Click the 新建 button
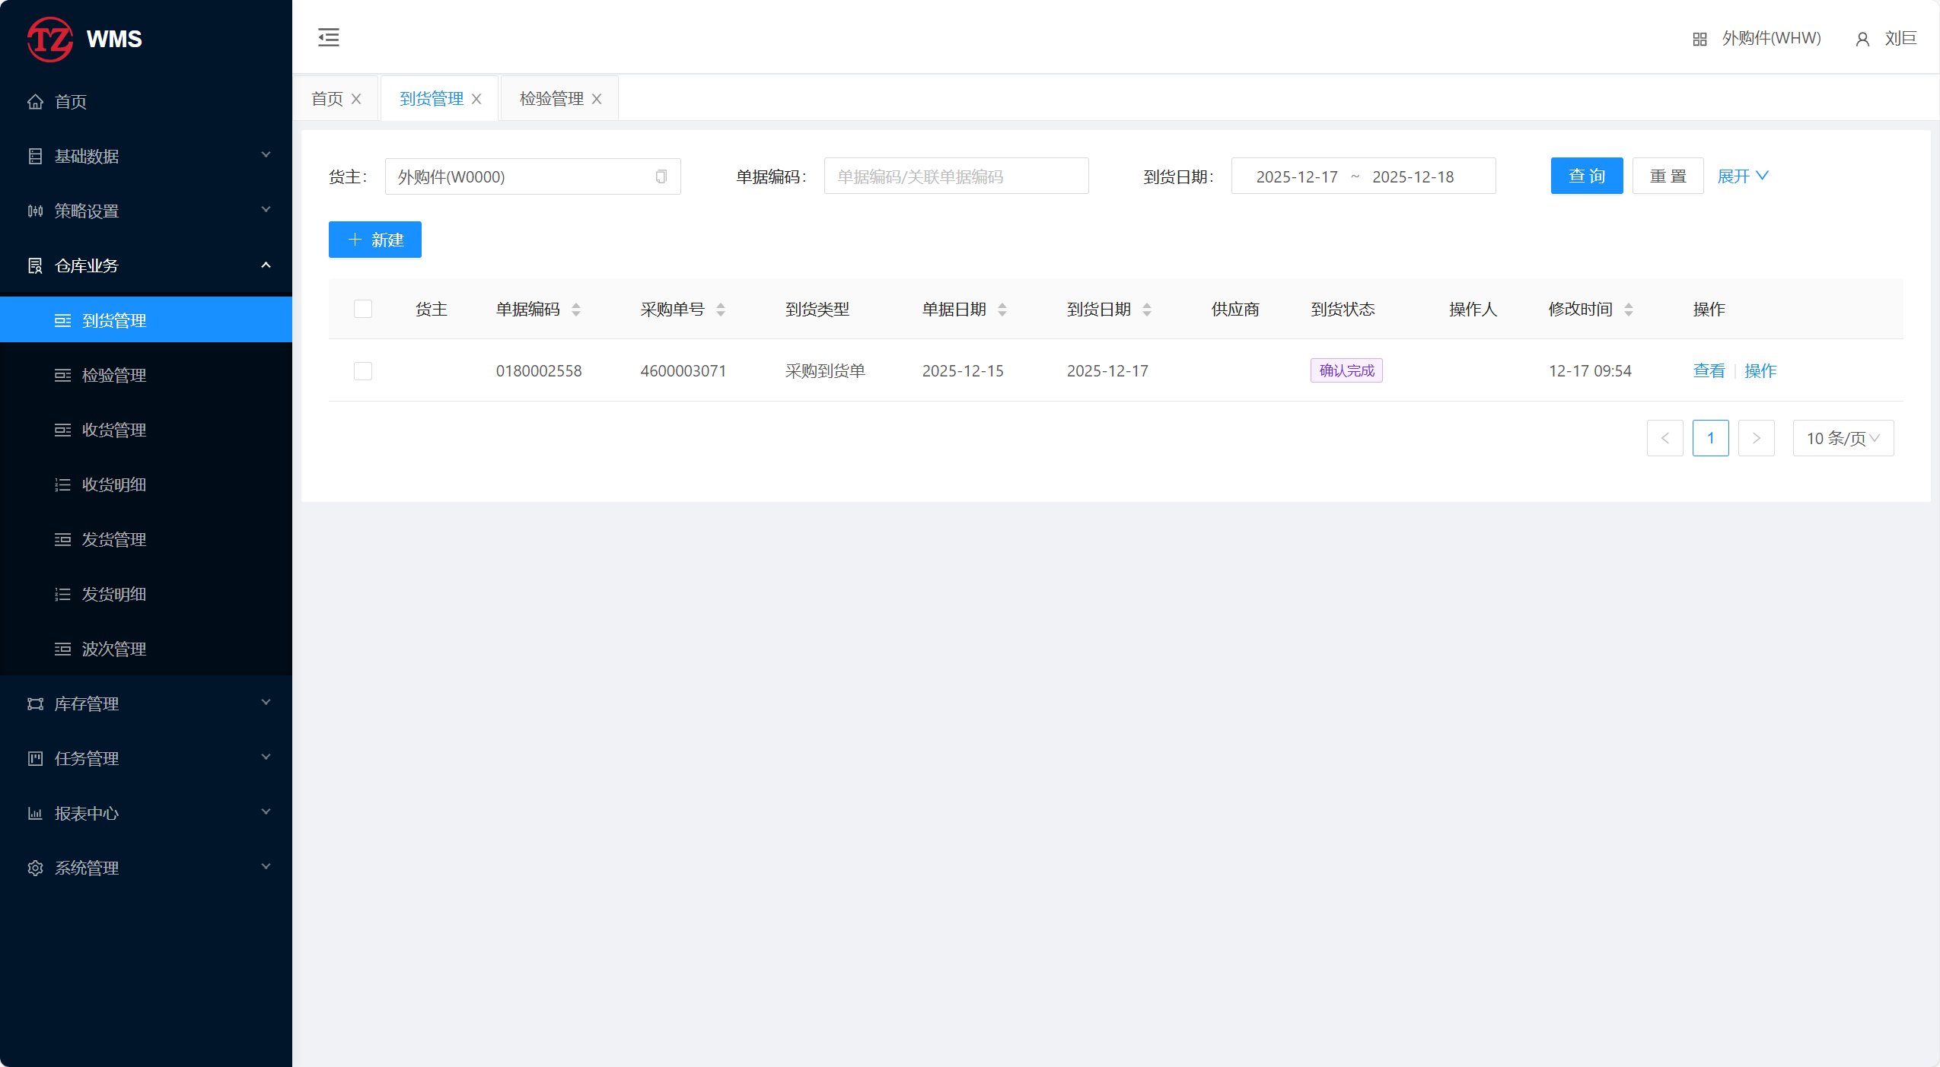 [375, 240]
